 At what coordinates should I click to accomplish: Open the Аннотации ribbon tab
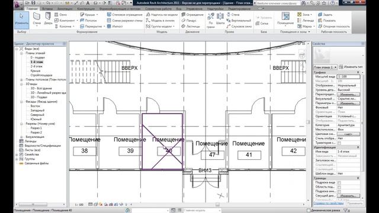65,9
